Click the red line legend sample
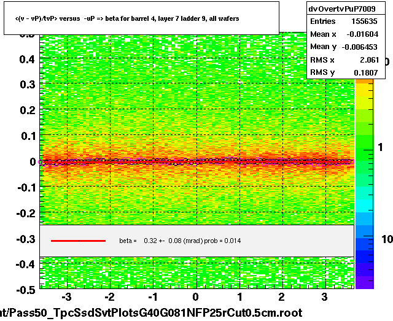The width and height of the screenshot is (393, 321). [78, 241]
